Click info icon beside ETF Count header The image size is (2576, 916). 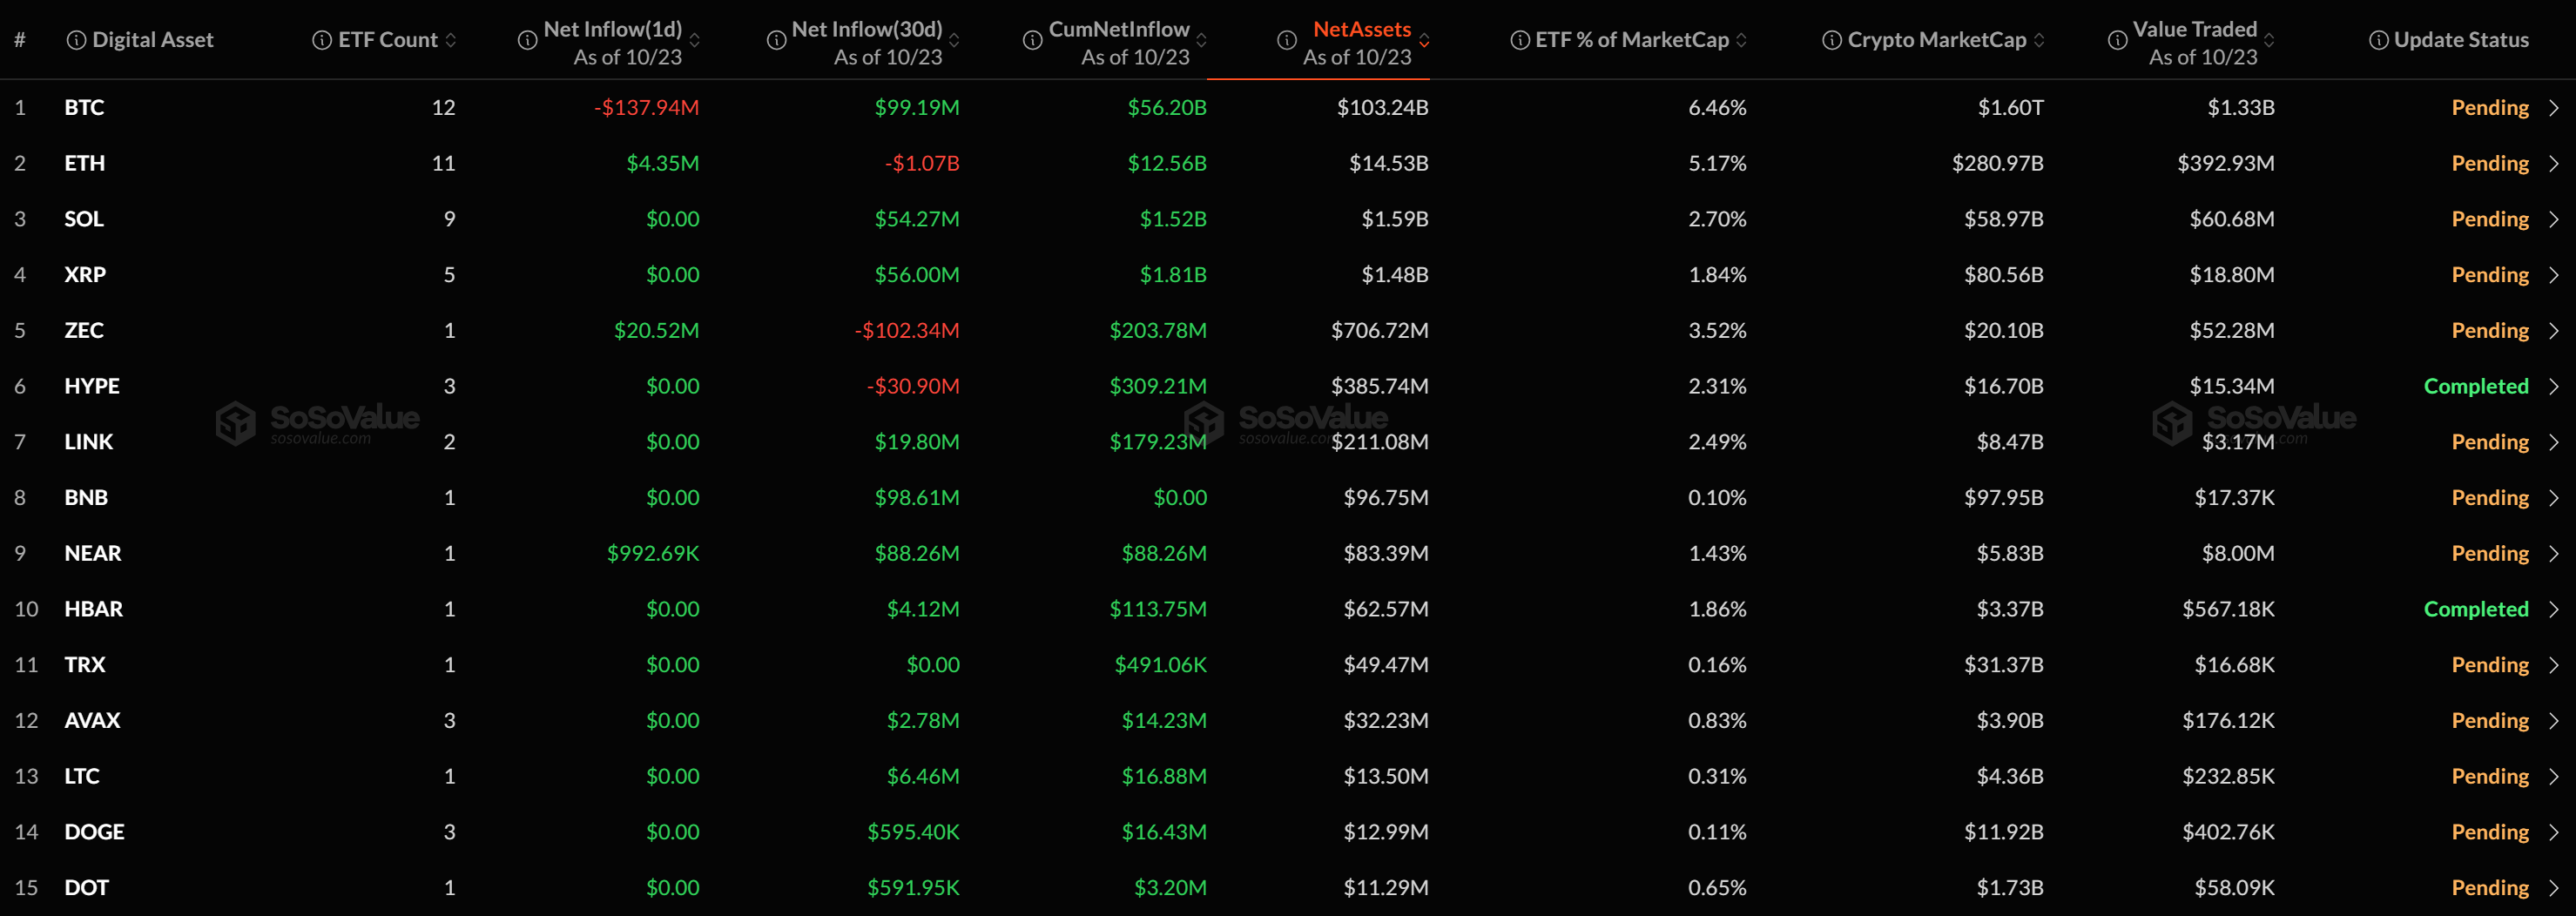322,40
